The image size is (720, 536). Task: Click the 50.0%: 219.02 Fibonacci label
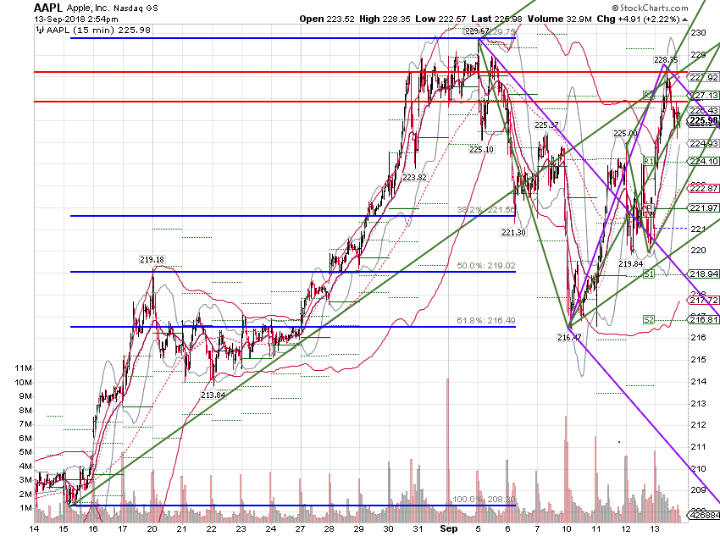click(486, 266)
